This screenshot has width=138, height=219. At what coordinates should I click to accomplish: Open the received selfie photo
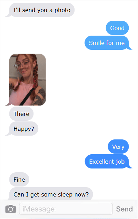pos(28,80)
